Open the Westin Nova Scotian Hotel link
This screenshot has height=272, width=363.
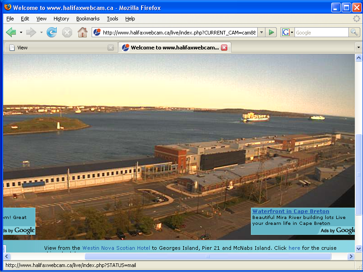(x=116, y=248)
